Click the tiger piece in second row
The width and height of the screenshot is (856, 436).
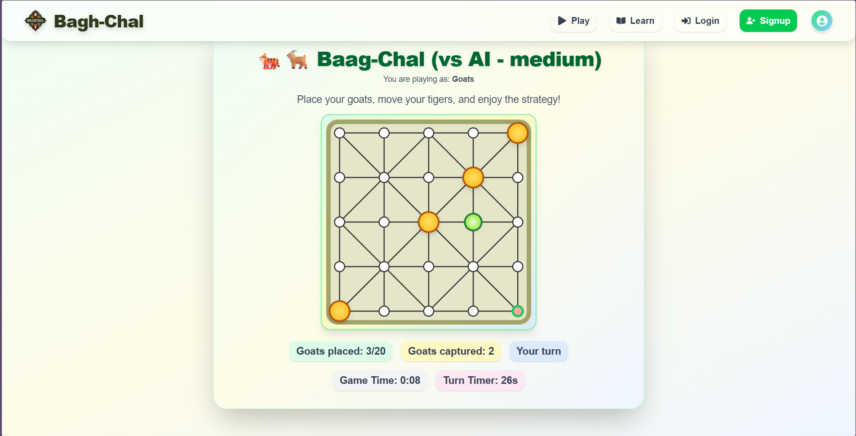tap(473, 178)
